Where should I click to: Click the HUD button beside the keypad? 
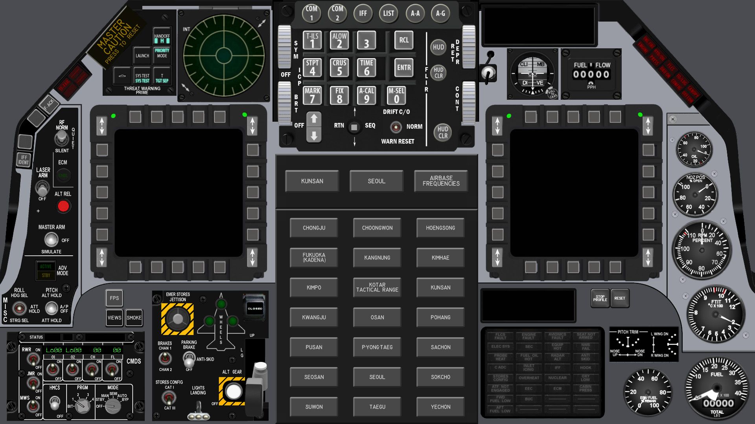[x=438, y=47]
